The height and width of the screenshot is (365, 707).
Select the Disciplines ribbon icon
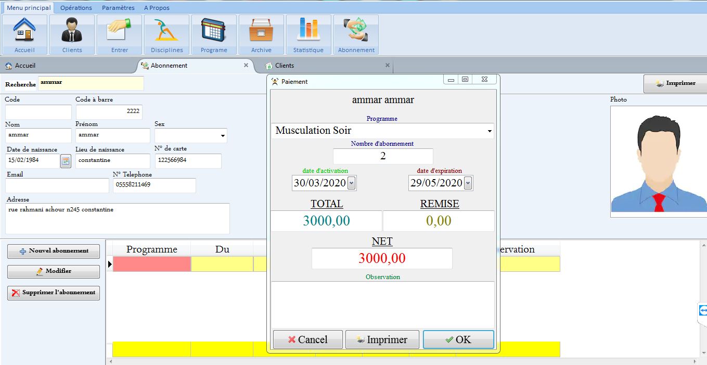coord(166,31)
